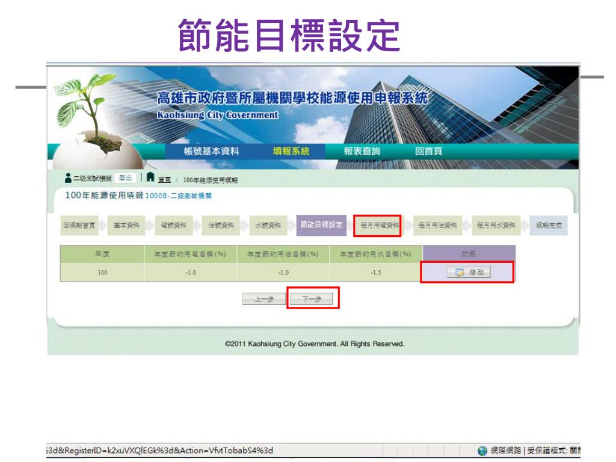Click the 1000B-二級測試機關 agency label

178,196
